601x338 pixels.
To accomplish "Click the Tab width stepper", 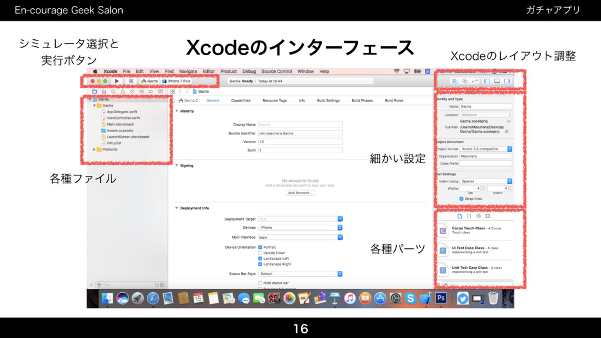I will coord(482,188).
